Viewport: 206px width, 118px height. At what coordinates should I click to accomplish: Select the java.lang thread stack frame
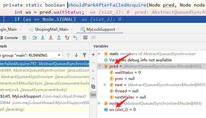coord(45,109)
